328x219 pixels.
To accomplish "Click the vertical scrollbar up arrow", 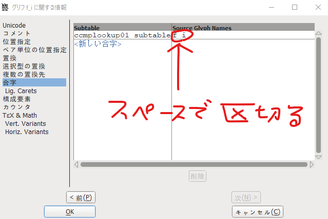I will pos(318,33).
